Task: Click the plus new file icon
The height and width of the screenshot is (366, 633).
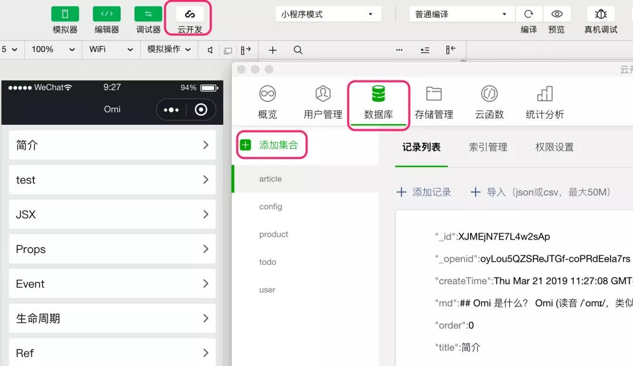Action: click(273, 50)
